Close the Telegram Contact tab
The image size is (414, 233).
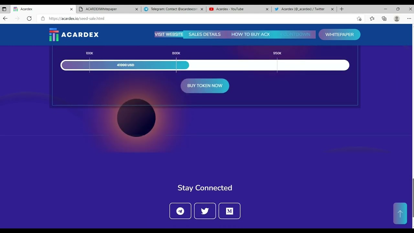pyautogui.click(x=202, y=9)
